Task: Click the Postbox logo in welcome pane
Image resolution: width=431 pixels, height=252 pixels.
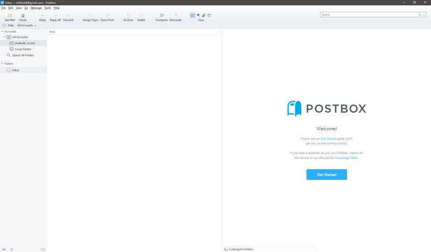Action: click(326, 109)
